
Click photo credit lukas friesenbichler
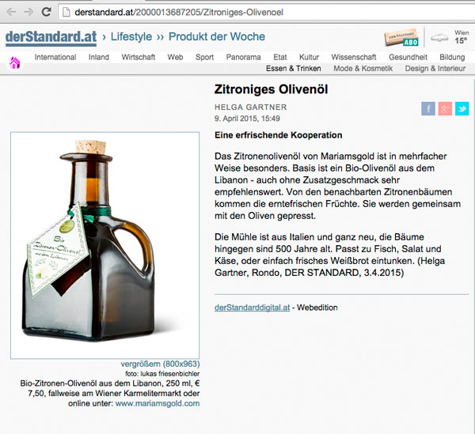click(x=162, y=374)
